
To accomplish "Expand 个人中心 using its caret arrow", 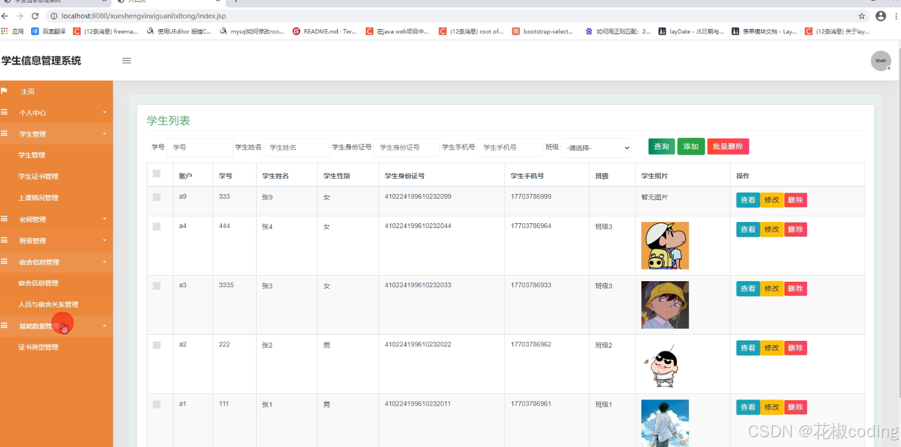I will [104, 112].
